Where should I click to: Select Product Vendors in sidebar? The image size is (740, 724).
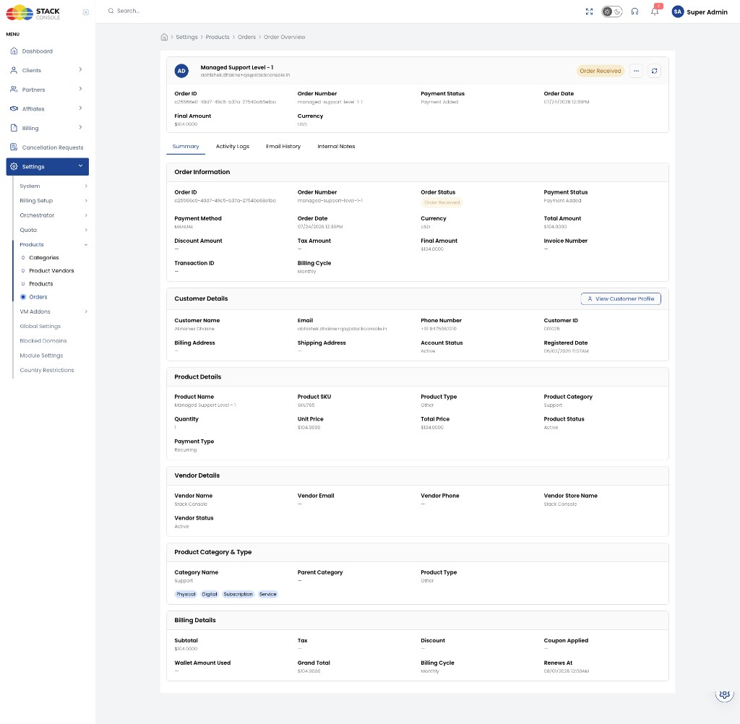point(51,271)
